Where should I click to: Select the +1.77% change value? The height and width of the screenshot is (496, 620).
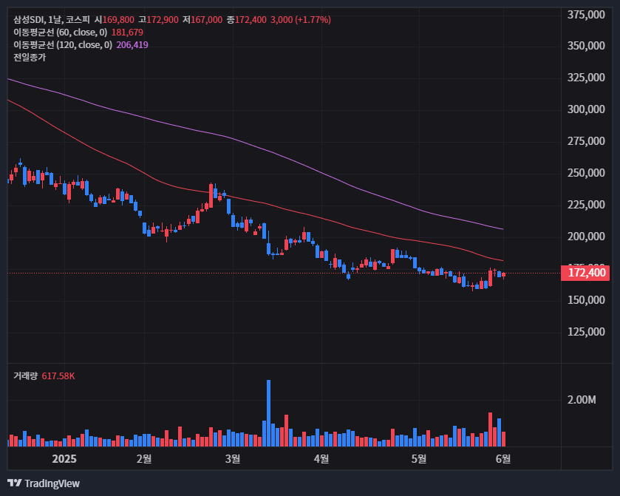[x=313, y=20]
